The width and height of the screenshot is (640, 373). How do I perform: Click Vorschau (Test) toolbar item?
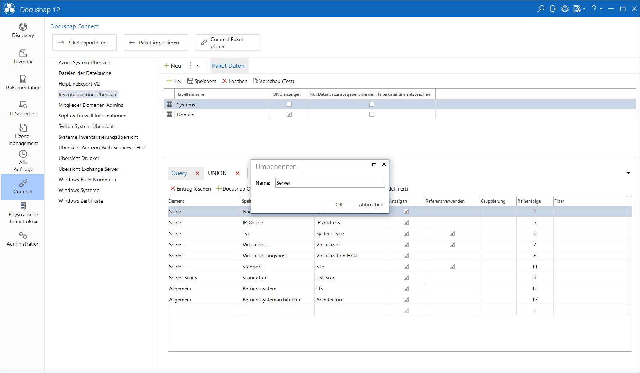point(273,81)
